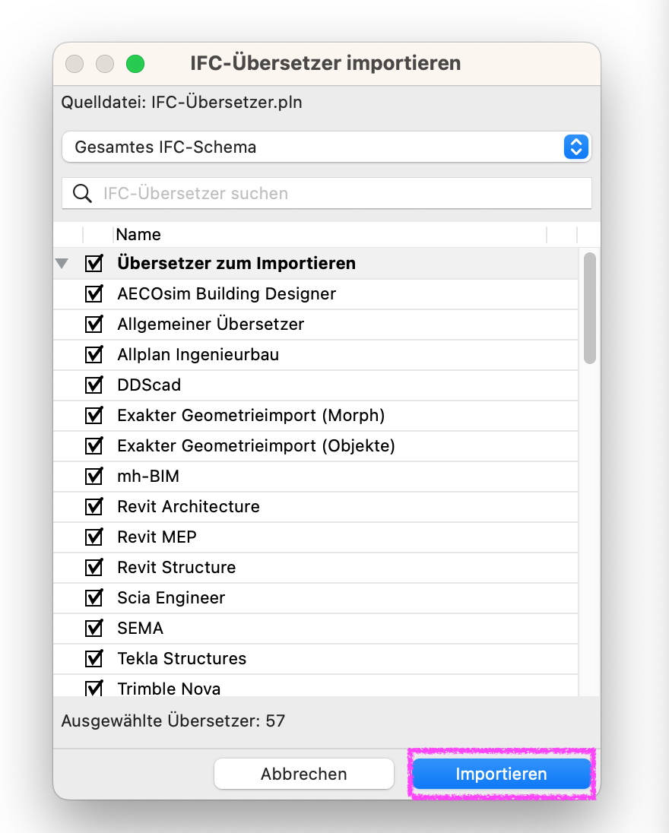Select the SEMA row text

pyautogui.click(x=141, y=628)
